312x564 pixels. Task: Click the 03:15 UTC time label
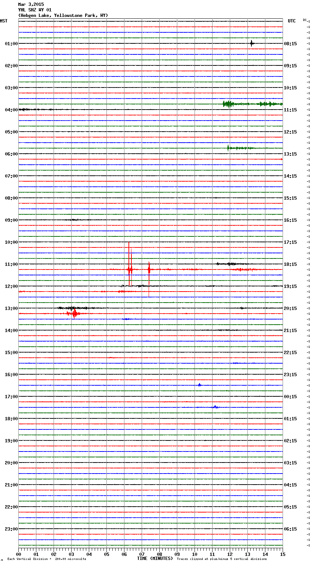tap(290, 463)
